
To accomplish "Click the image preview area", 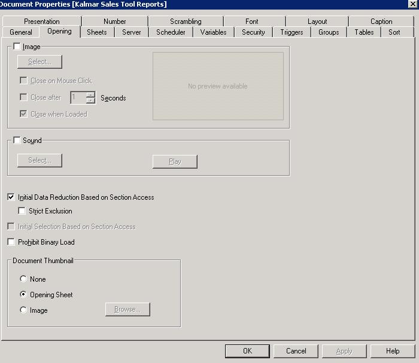I will [x=218, y=86].
